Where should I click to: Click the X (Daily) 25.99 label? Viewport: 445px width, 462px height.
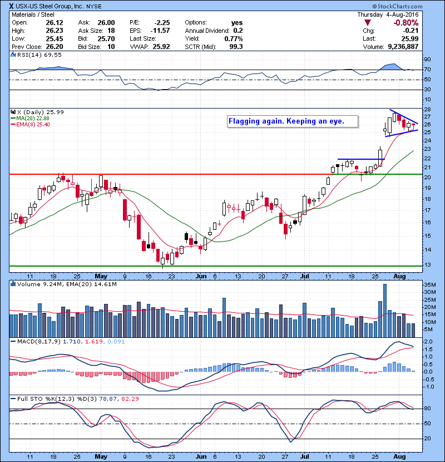point(41,112)
